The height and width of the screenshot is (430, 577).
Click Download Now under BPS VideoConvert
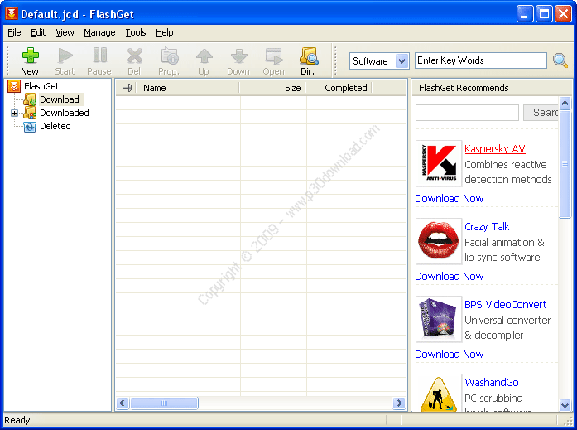pos(449,354)
